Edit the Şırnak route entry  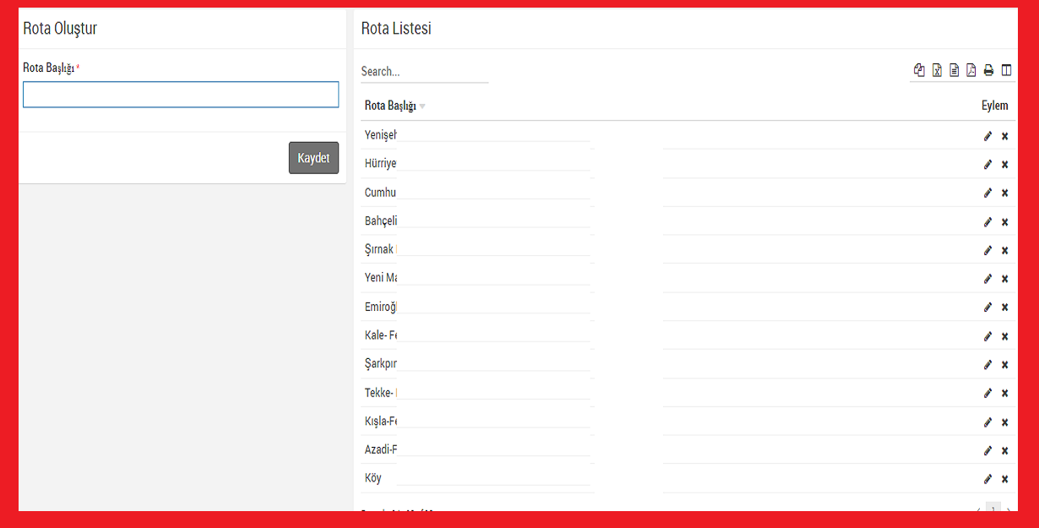[x=987, y=250]
